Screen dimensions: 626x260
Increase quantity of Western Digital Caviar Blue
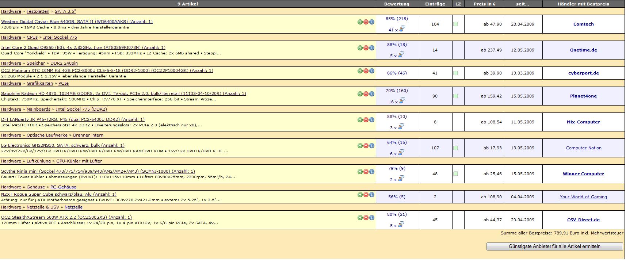[x=360, y=22]
